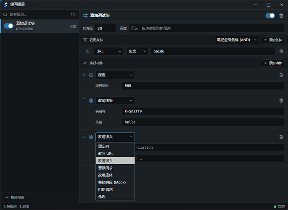
Task: Close the 重写规则 window
Action: point(282,5)
